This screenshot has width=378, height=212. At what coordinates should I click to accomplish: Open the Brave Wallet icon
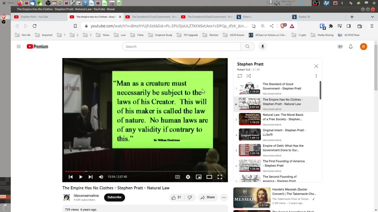pos(360,26)
